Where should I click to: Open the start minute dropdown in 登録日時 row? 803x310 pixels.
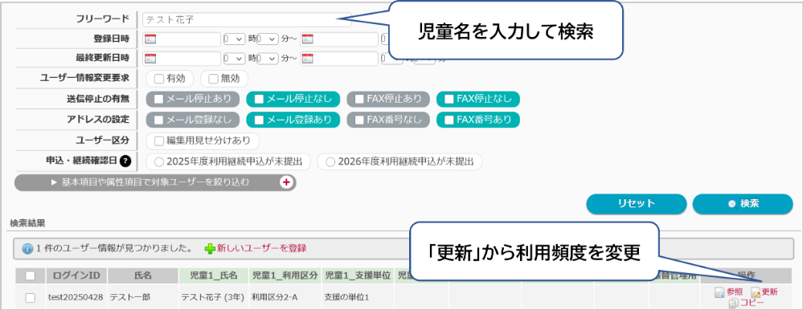click(268, 39)
